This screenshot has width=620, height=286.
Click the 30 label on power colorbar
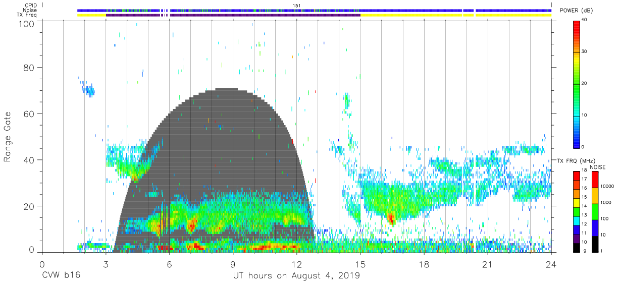tap(585, 51)
